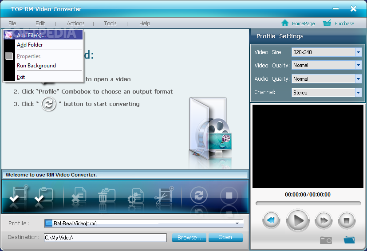Image resolution: width=367 pixels, height=251 pixels.
Task: Click the Open destination button
Action: (x=225, y=237)
